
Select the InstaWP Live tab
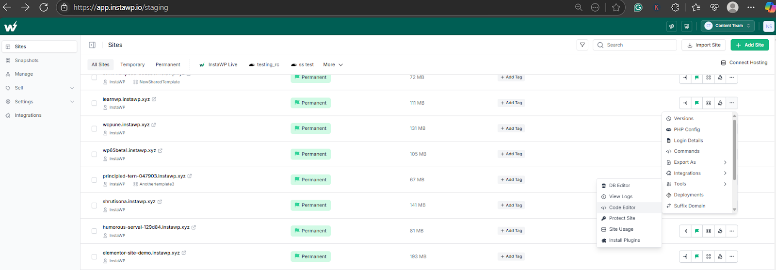coord(218,64)
